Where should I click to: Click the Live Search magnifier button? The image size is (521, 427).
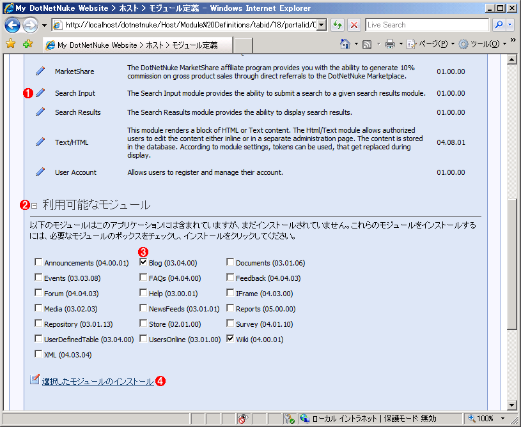[498, 25]
